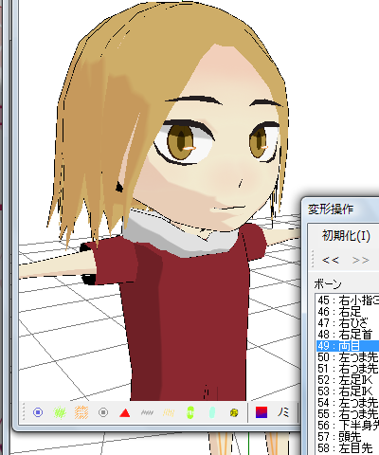This screenshot has width=379, height=455.
Task: Select bone row 54 : 左つま先
Action: coord(347,403)
